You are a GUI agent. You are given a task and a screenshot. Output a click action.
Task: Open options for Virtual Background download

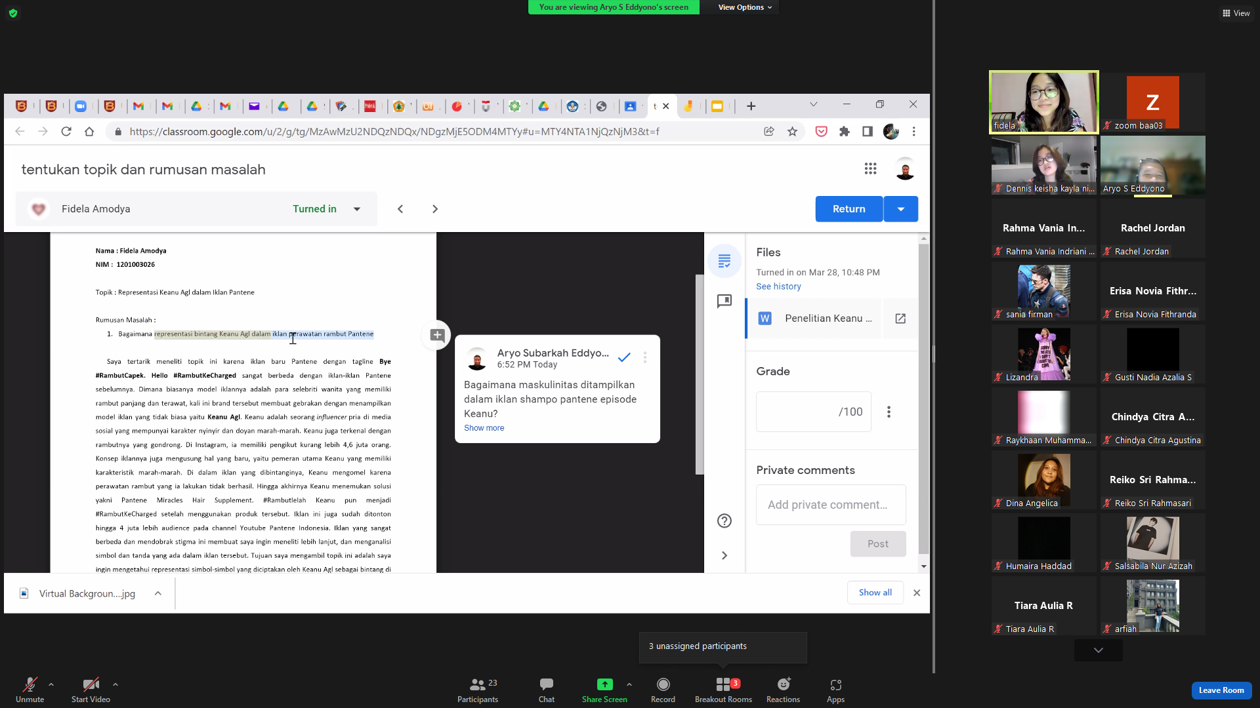point(158,593)
